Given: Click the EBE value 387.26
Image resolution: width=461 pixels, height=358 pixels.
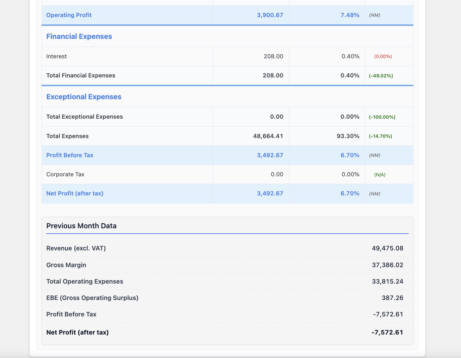Looking at the screenshot, I should click(393, 298).
